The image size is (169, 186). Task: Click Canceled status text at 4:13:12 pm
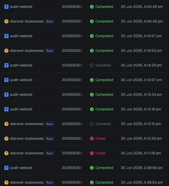103,124
